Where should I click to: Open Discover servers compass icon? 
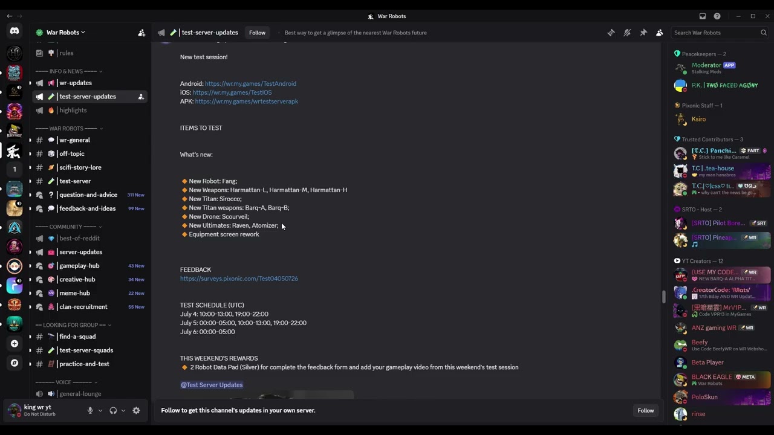15,363
